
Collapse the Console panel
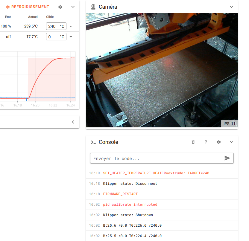[x=232, y=142]
